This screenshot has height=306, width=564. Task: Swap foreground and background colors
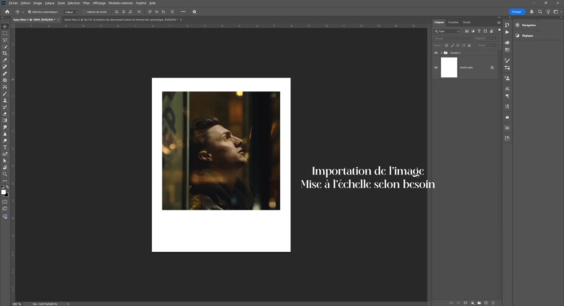coord(7,187)
